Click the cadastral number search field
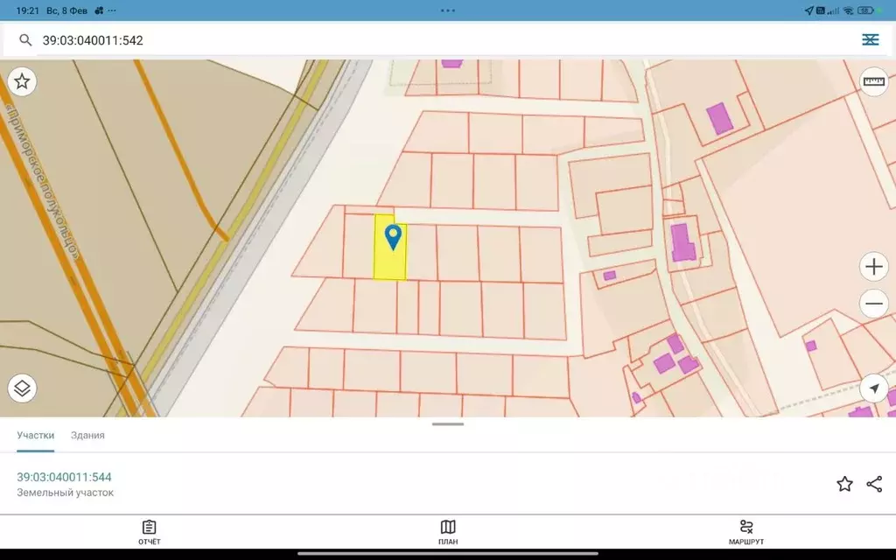Image resolution: width=896 pixels, height=560 pixels. point(437,40)
